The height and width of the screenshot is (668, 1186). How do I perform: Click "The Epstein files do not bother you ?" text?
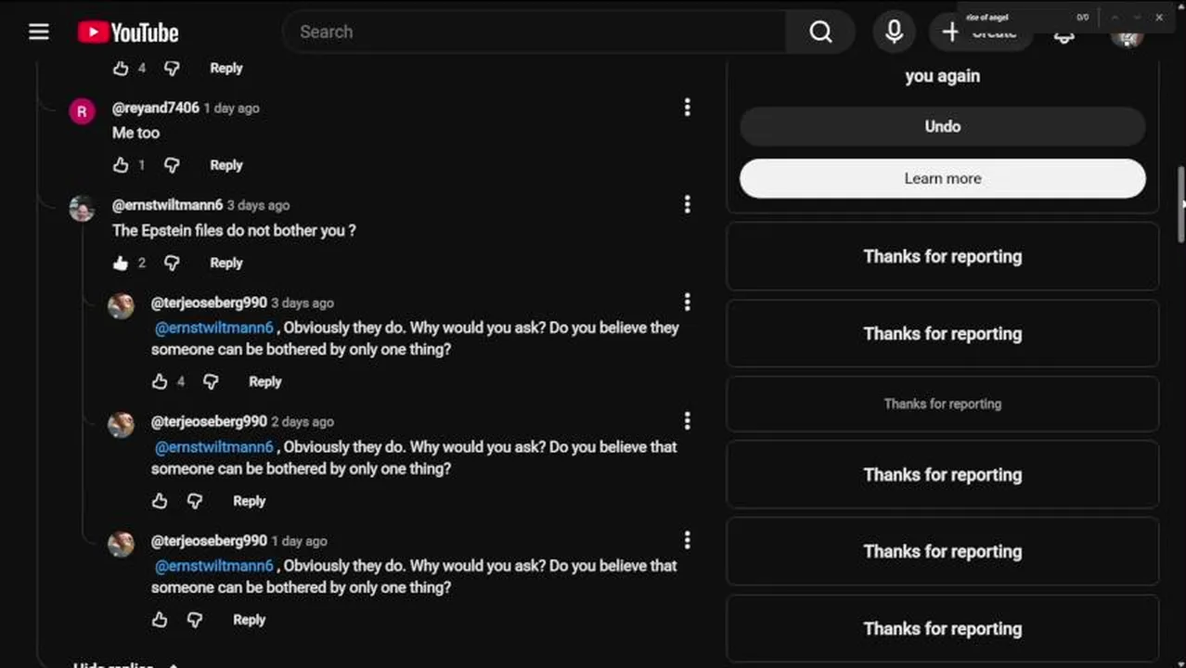coord(234,230)
